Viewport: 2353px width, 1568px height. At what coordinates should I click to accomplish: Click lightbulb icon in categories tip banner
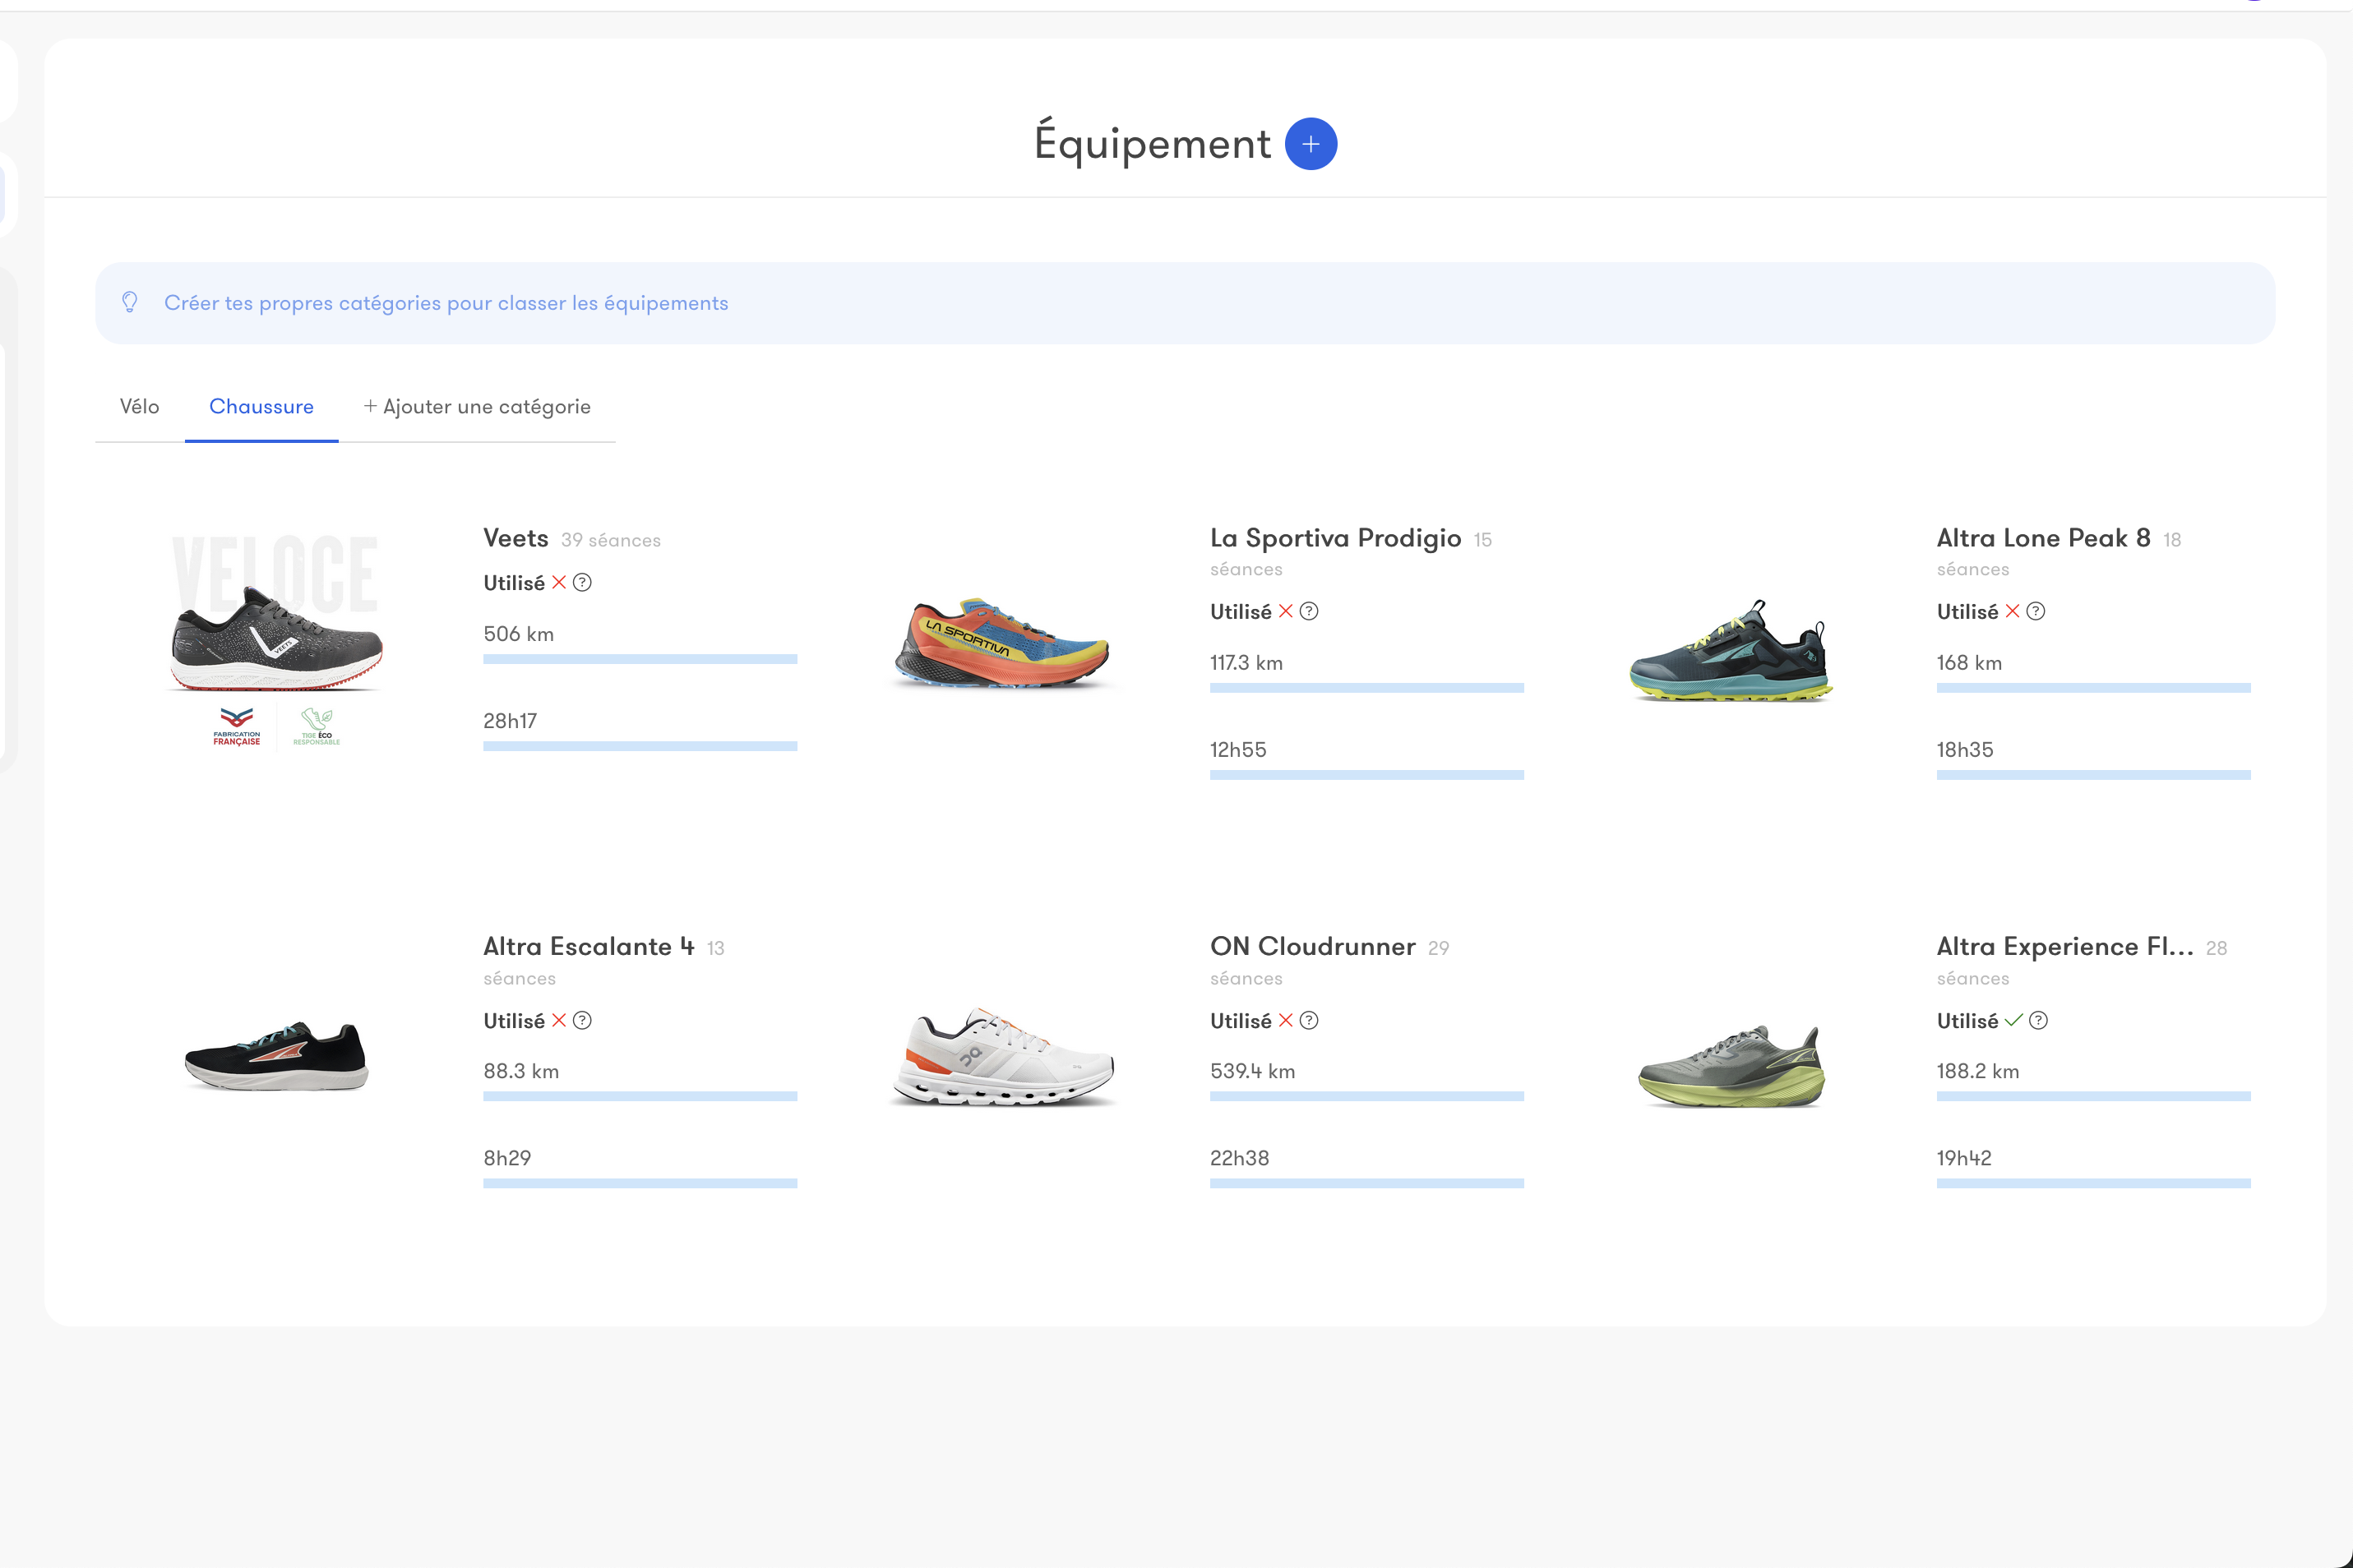(130, 302)
